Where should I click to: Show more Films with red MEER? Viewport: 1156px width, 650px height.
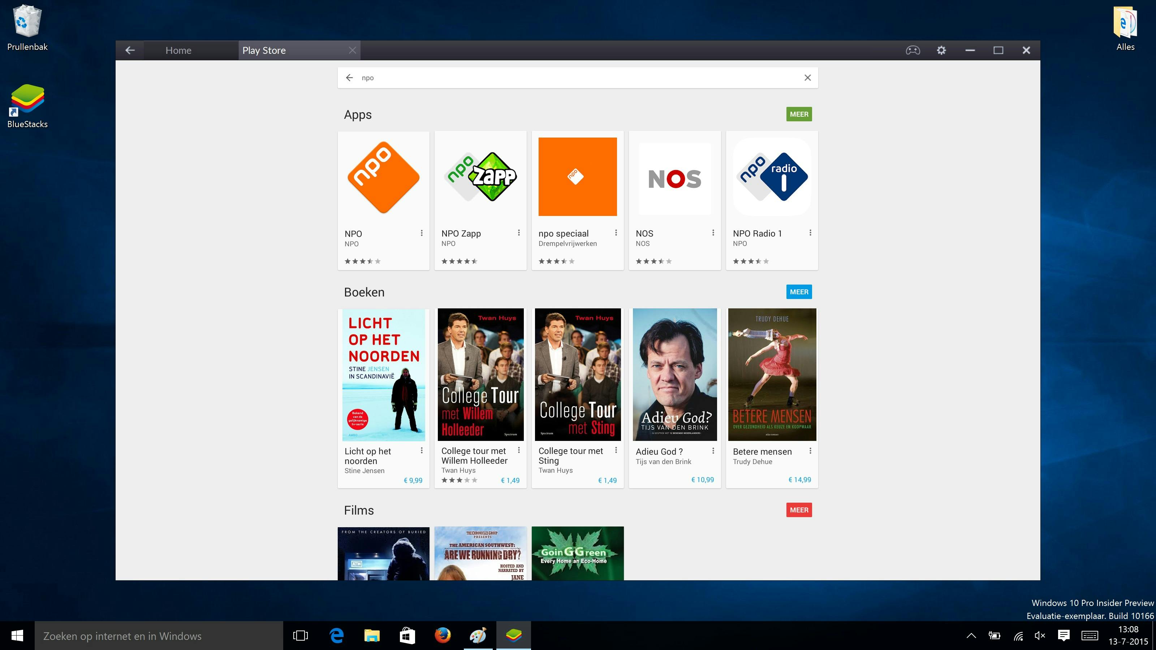coord(799,510)
